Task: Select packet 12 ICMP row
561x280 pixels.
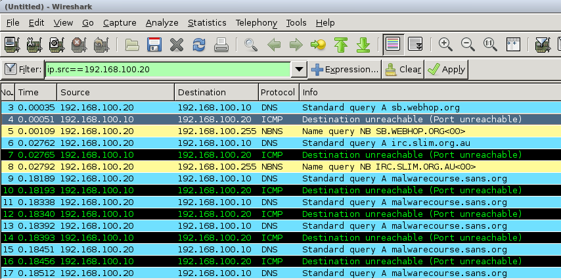Action: coord(281,214)
